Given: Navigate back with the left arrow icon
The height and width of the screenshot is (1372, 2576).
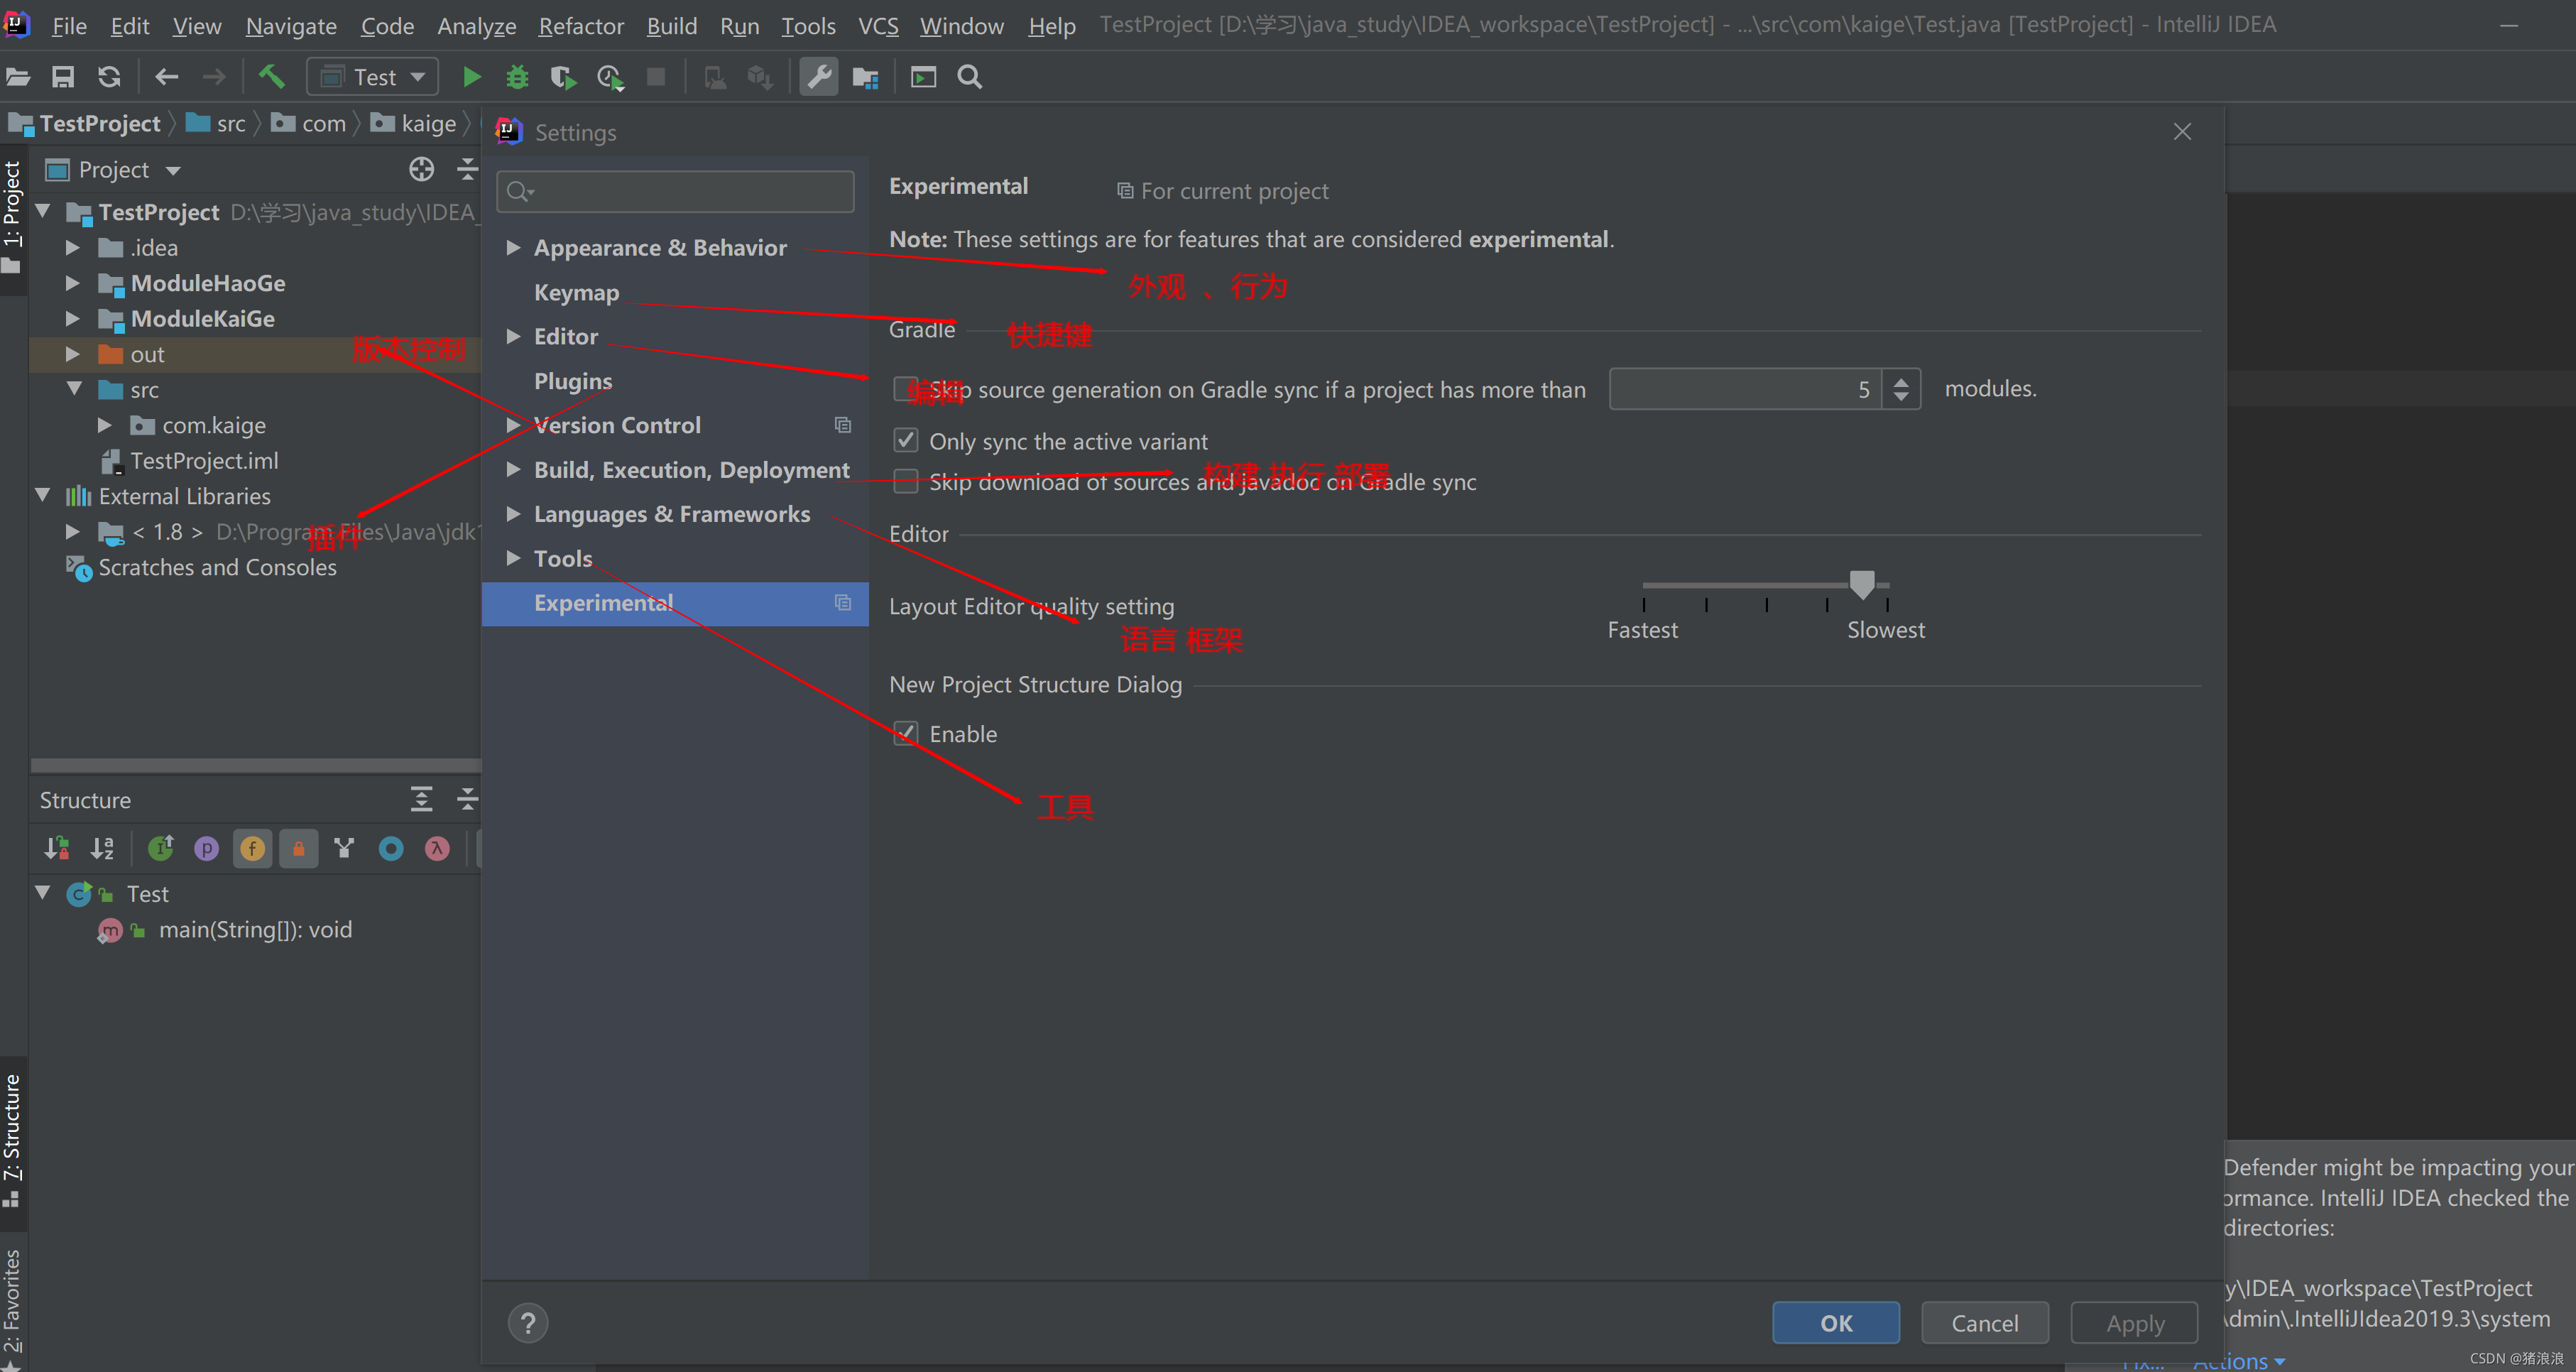Looking at the screenshot, I should [x=167, y=77].
